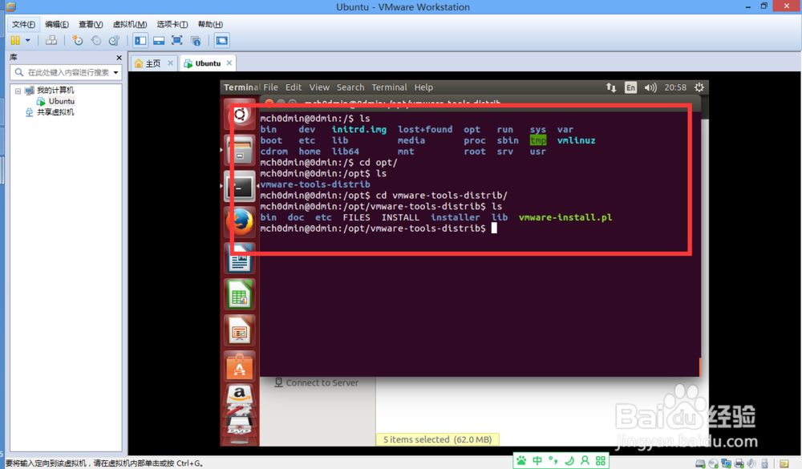Pause the virtual machine with the pause button

pos(15,40)
